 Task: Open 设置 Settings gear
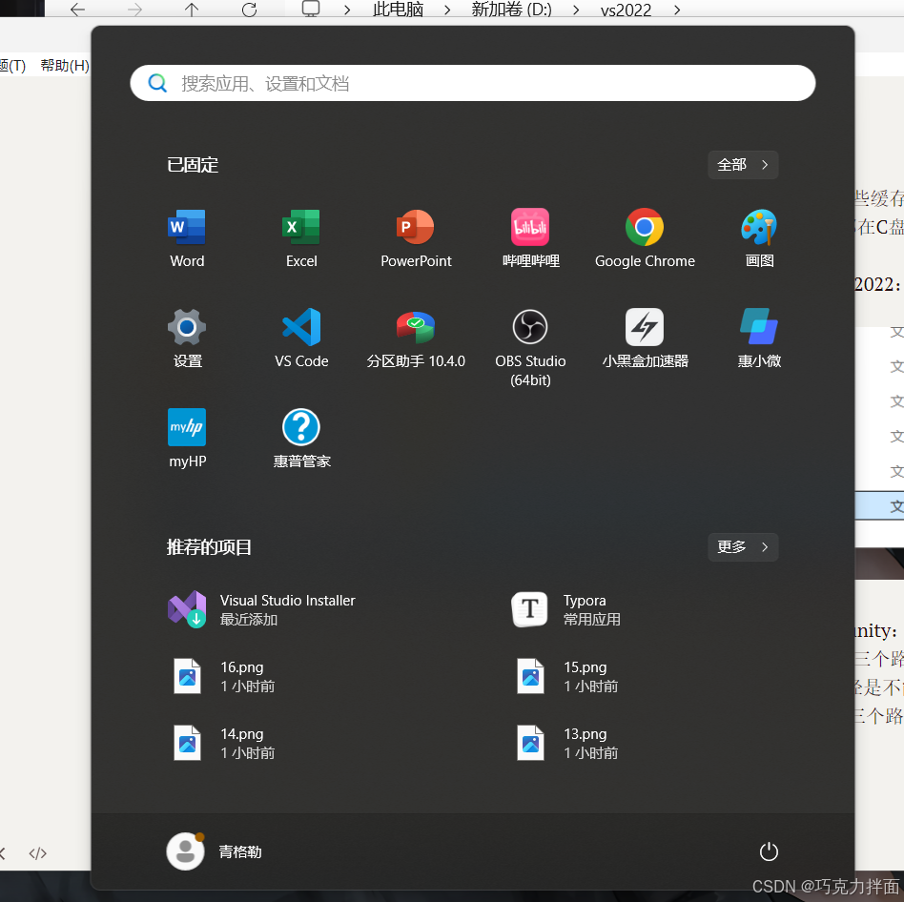(x=187, y=338)
